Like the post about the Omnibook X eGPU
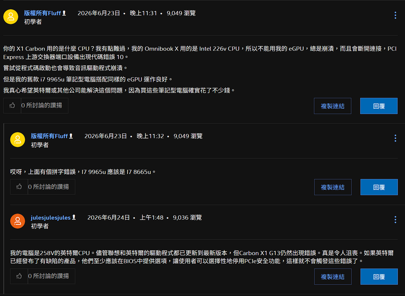Image resolution: width=405 pixels, height=296 pixels. [12, 105]
